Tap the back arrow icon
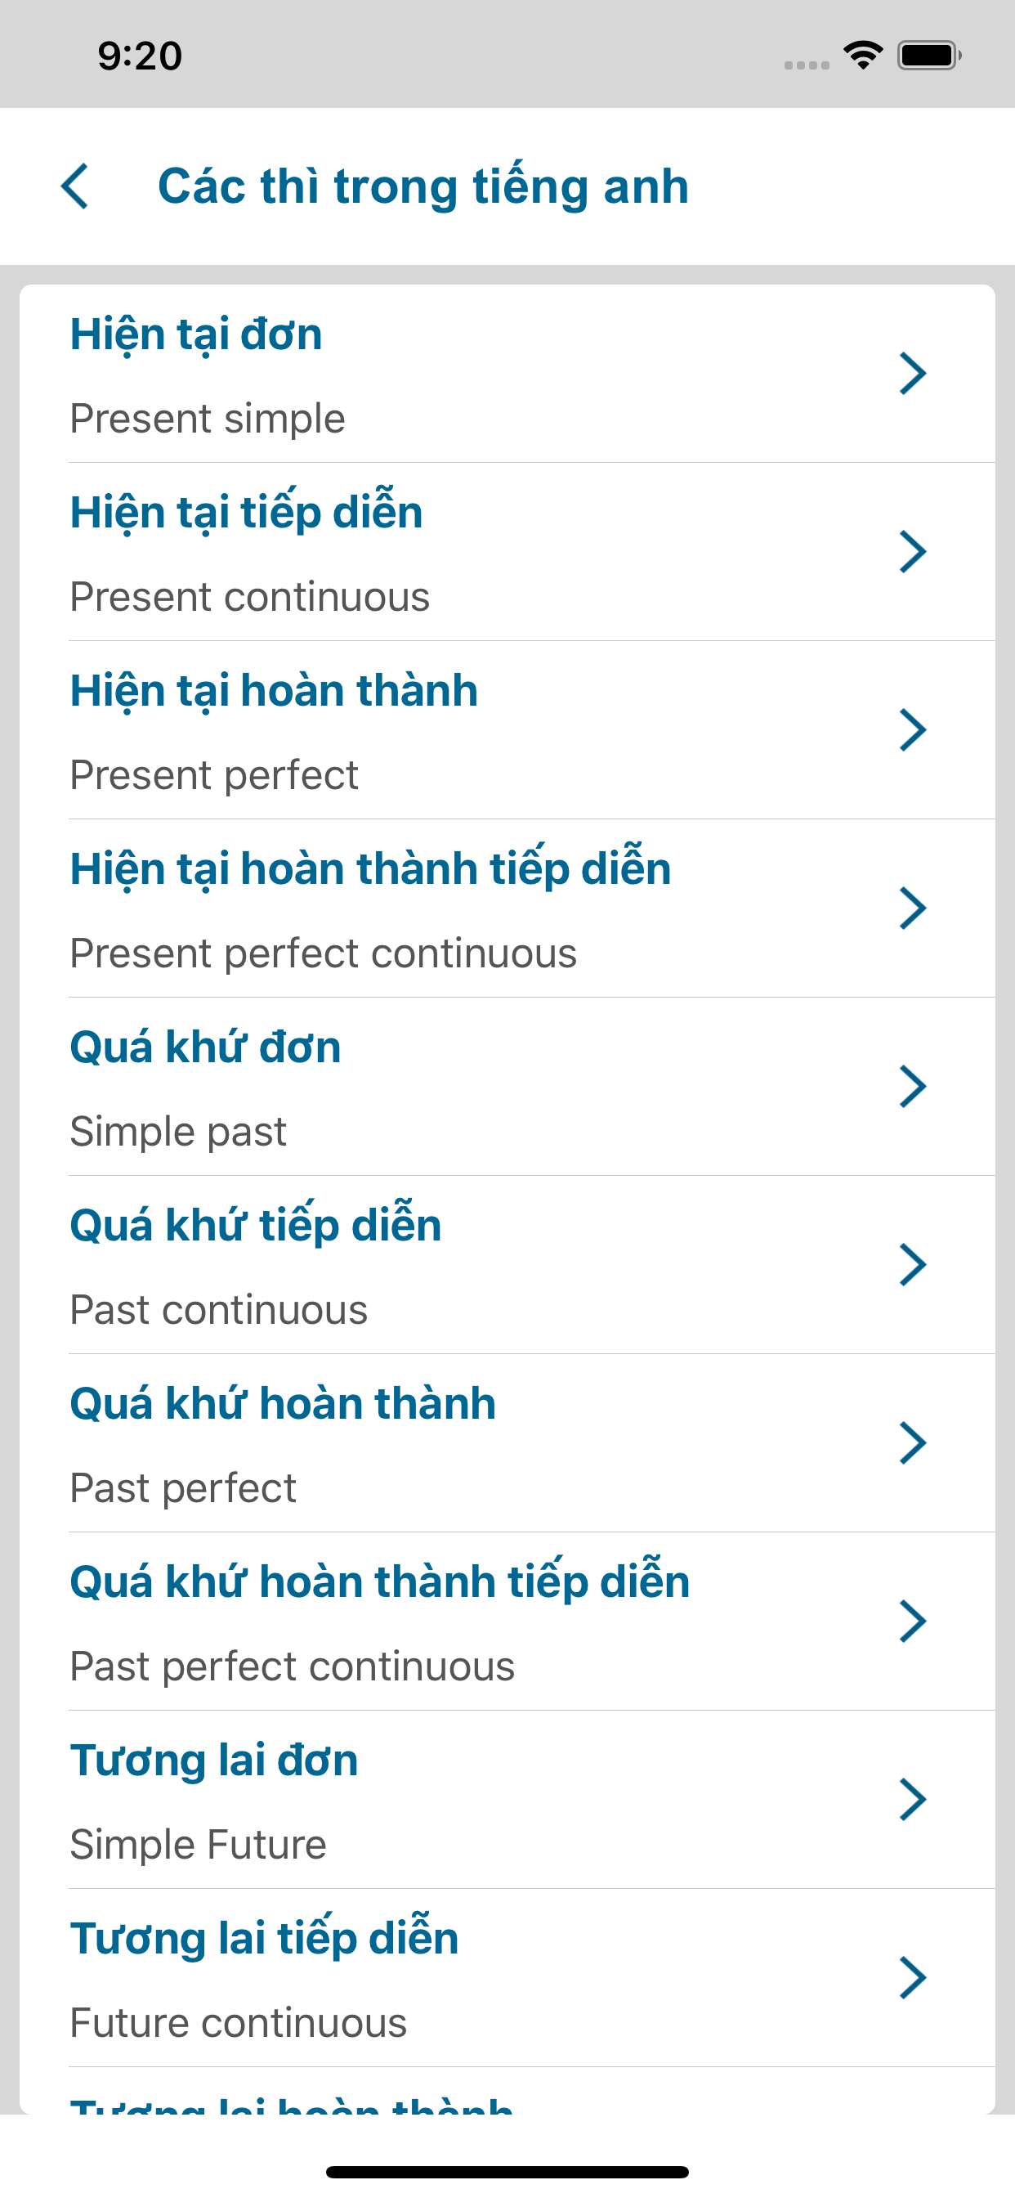 click(x=75, y=186)
